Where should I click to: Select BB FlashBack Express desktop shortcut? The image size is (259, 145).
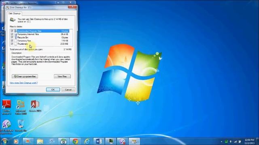(x=6, y=127)
